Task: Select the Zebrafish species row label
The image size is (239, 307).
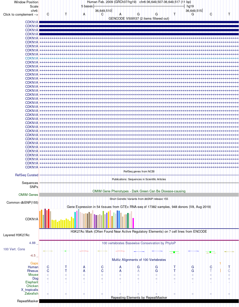Action: [31, 293]
